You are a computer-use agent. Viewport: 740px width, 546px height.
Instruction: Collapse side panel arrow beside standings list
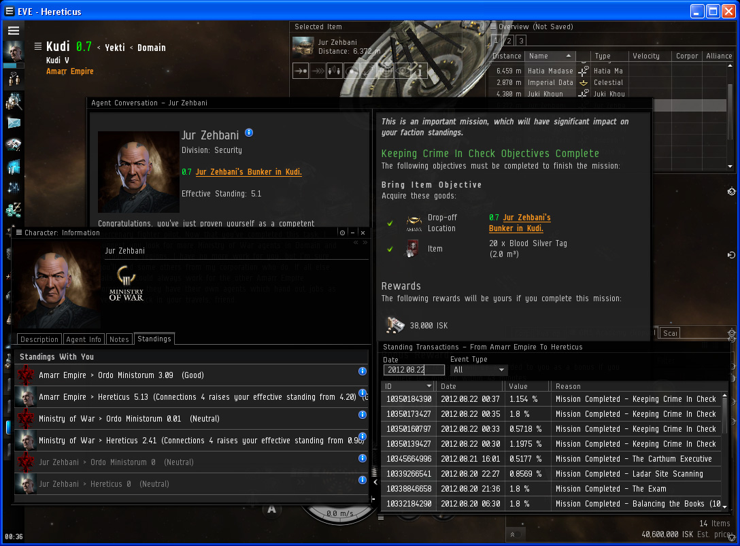click(375, 482)
